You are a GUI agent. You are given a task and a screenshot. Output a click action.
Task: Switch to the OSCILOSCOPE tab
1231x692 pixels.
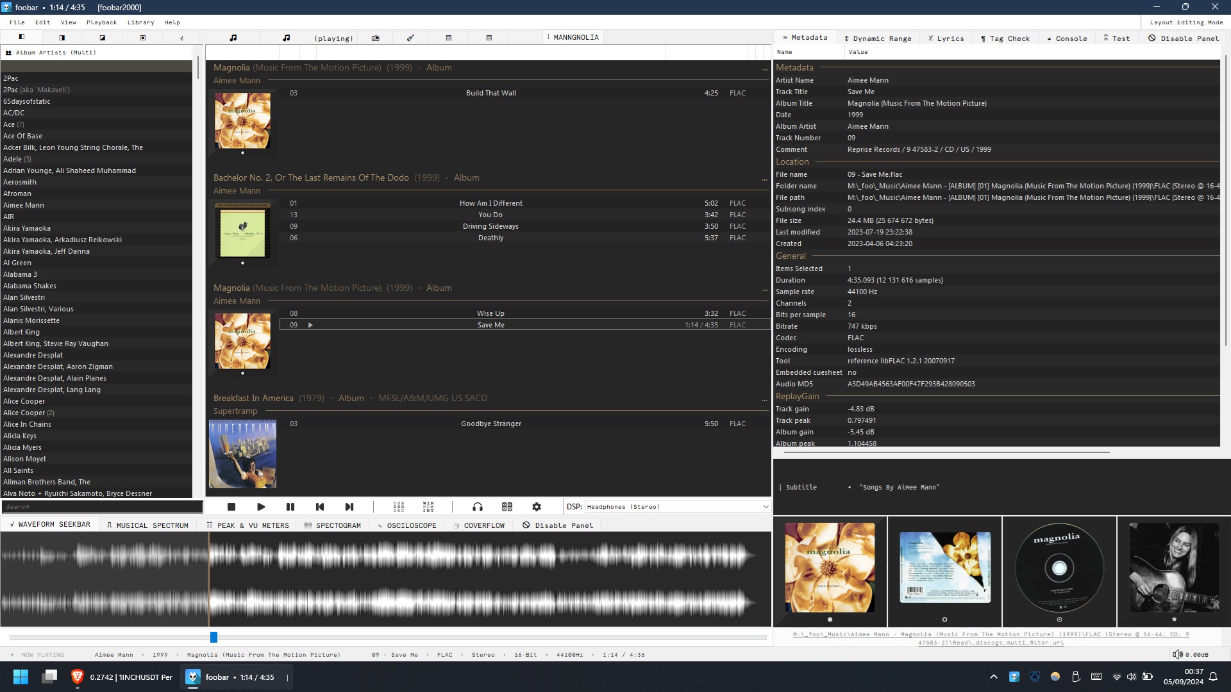tap(406, 525)
